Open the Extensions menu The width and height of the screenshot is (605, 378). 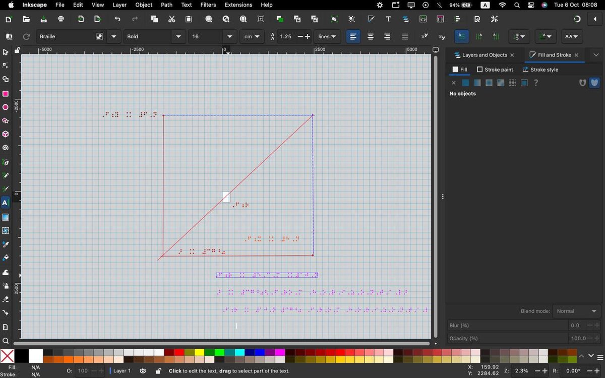pyautogui.click(x=238, y=5)
